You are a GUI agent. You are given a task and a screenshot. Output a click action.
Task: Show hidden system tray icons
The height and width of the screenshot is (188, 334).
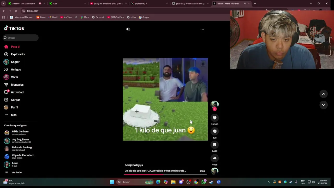pyautogui.click(x=269, y=182)
